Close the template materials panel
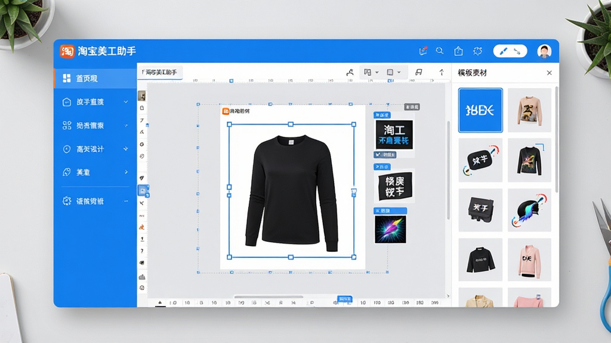Screen dimensions: 611x343 pyautogui.click(x=549, y=73)
